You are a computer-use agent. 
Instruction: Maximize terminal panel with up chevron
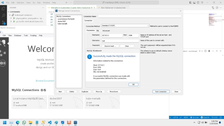tap(217, 51)
